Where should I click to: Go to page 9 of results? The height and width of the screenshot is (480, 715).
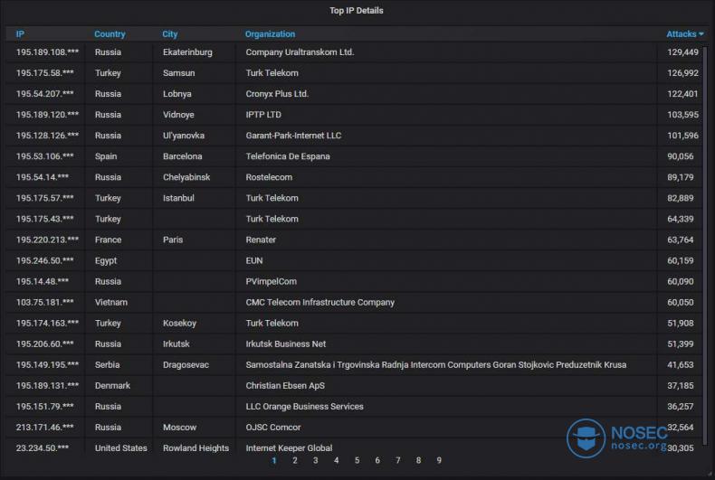click(439, 460)
